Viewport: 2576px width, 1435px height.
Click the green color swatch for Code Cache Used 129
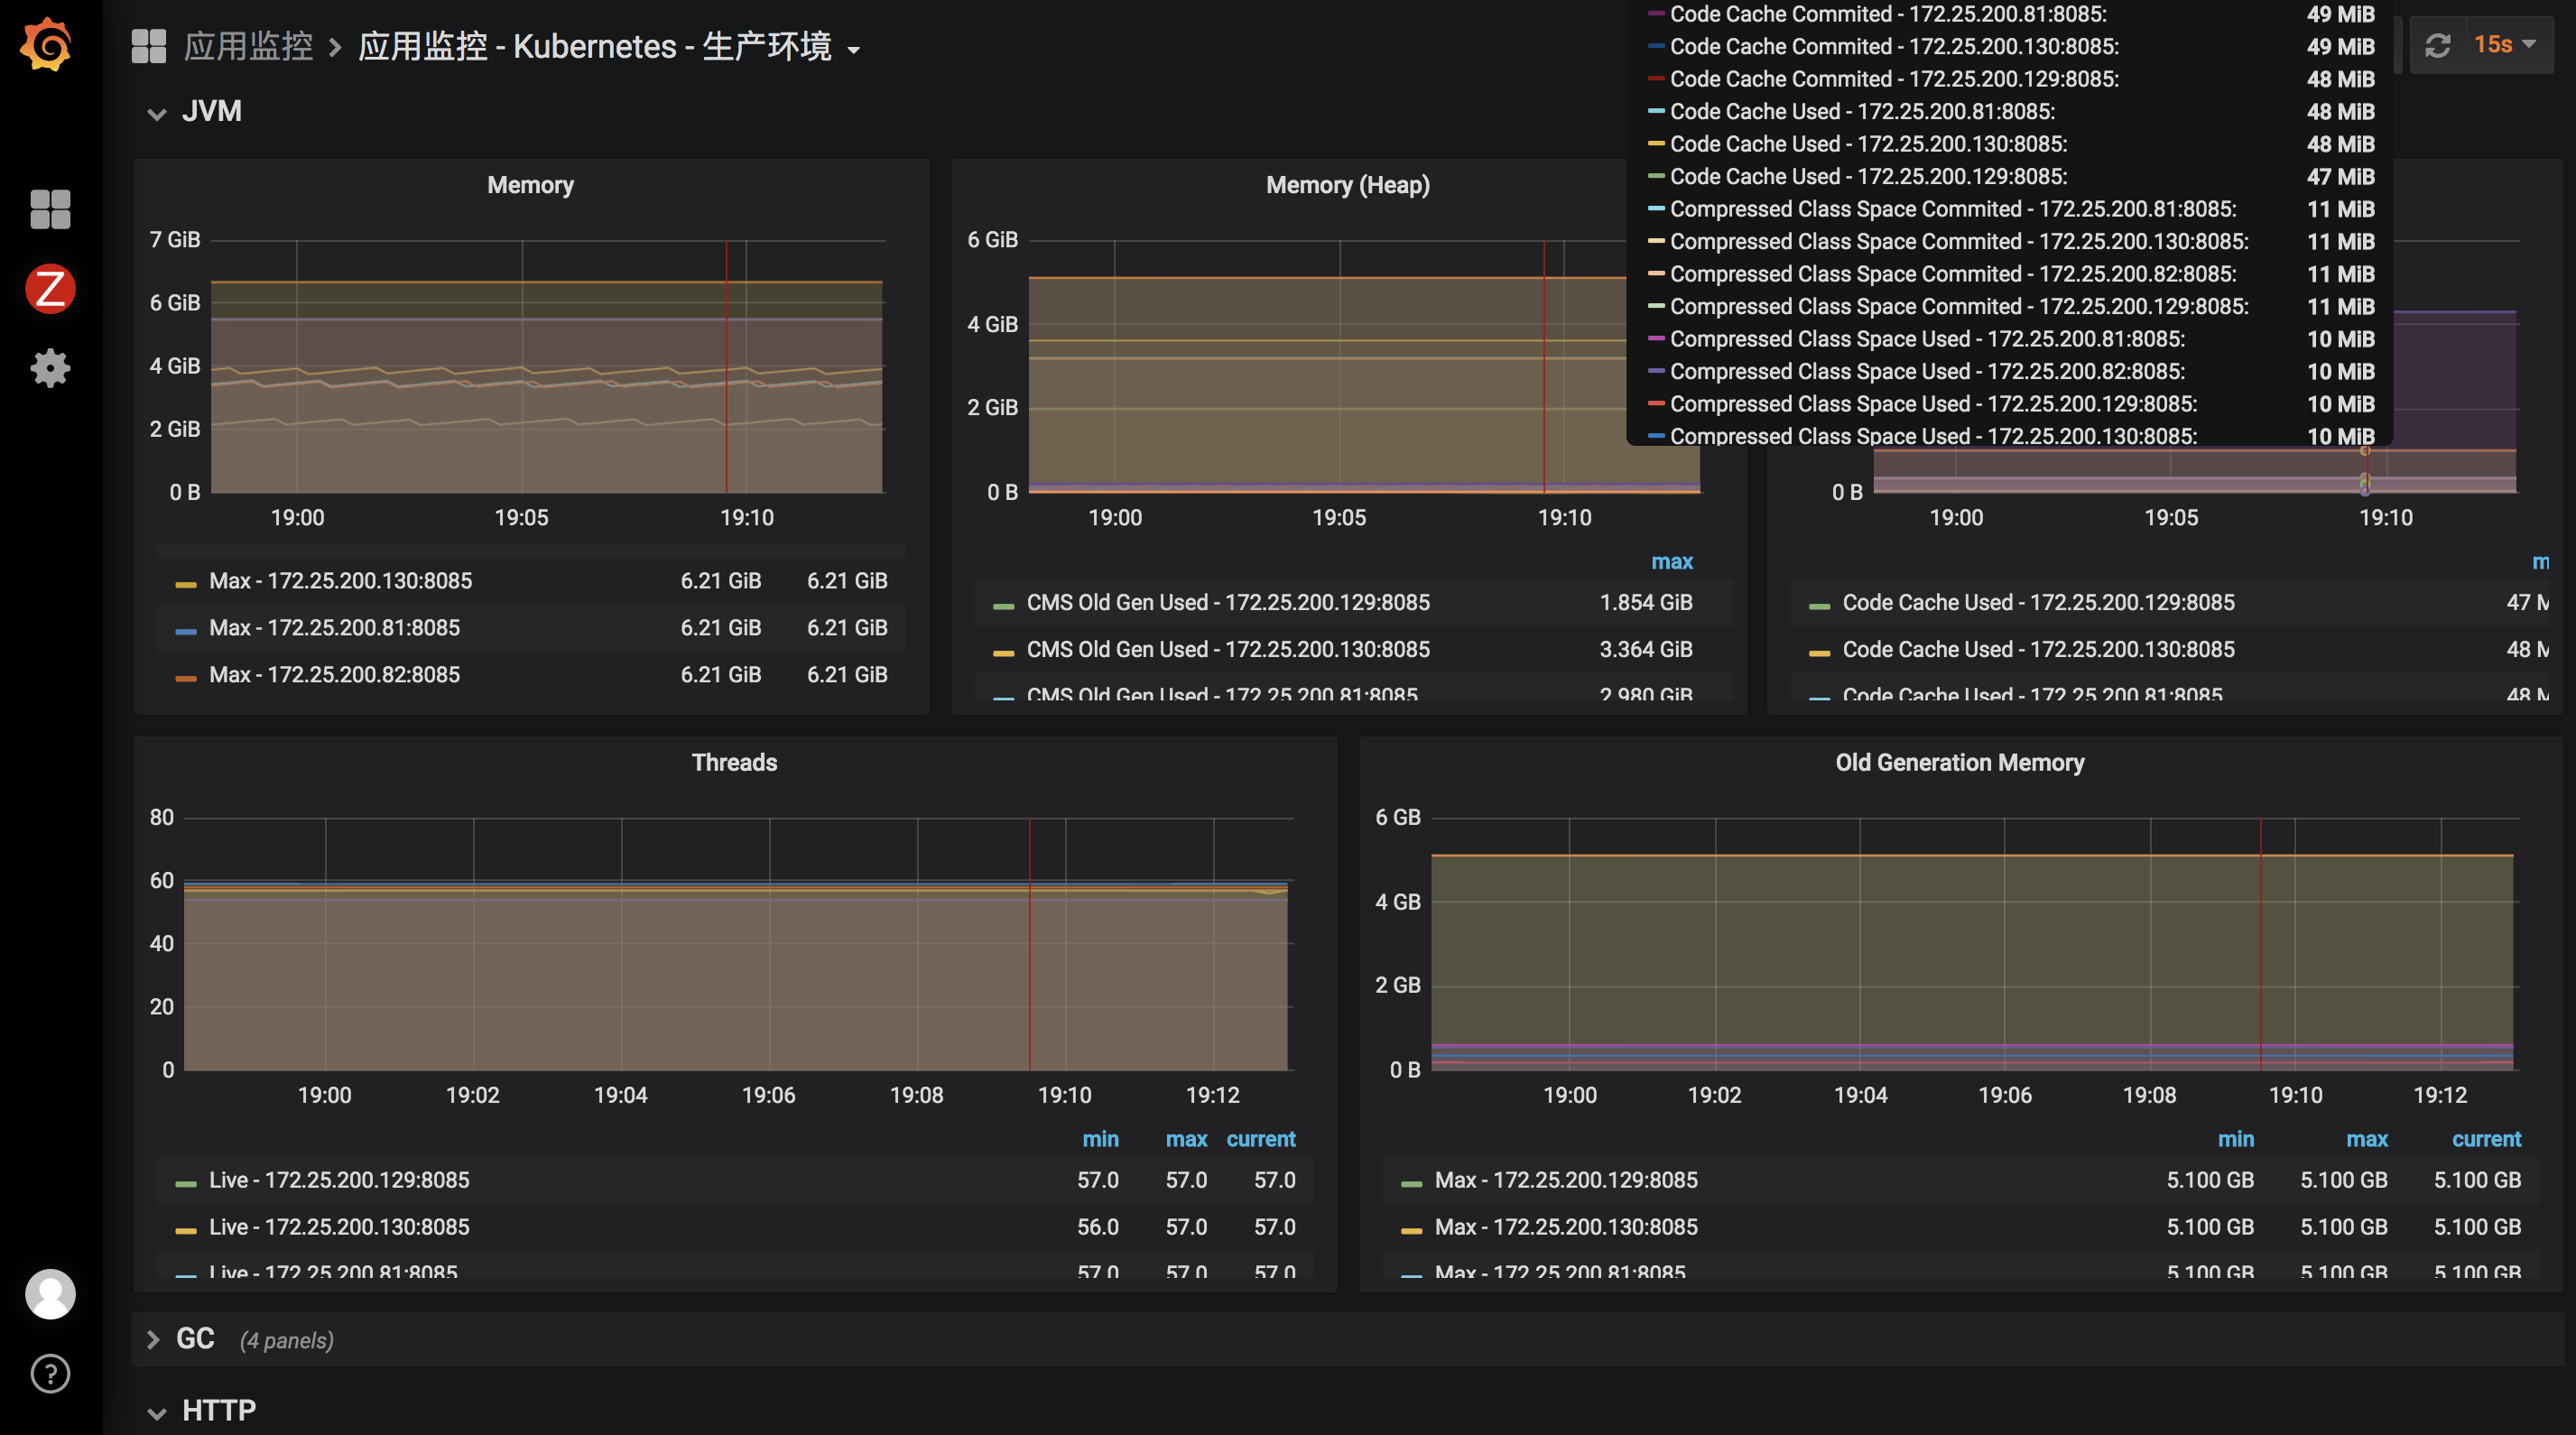1819,605
